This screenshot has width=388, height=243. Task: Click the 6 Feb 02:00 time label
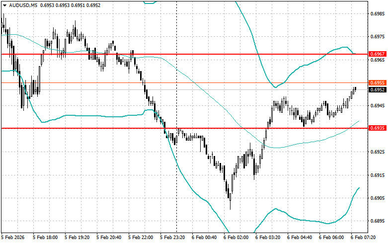point(236,238)
